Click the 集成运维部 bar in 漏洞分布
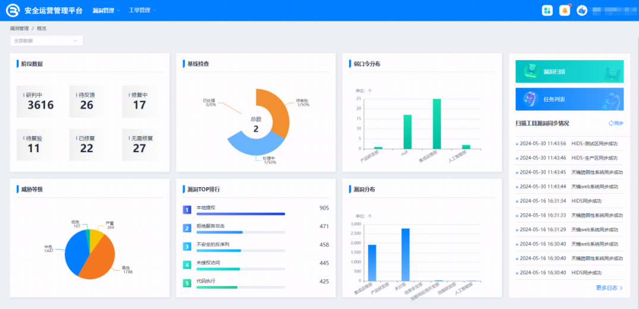639x309 pixels. (x=372, y=263)
